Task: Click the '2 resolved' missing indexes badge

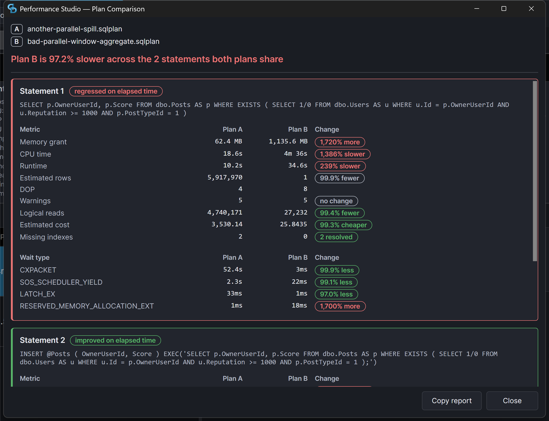Action: pyautogui.click(x=336, y=237)
